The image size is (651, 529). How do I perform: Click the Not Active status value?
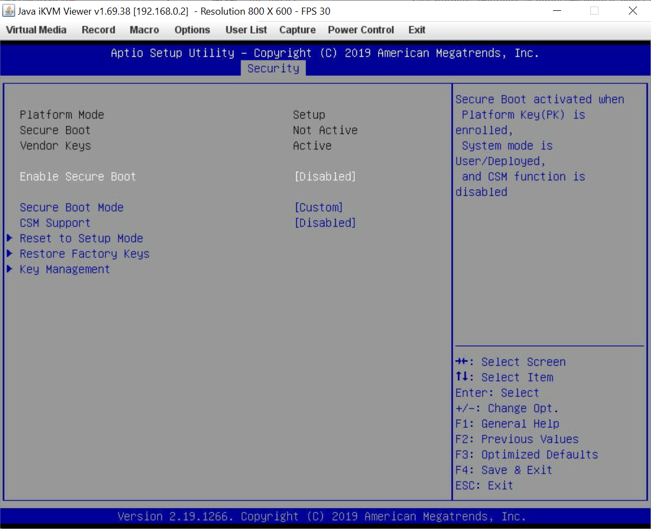[325, 130]
